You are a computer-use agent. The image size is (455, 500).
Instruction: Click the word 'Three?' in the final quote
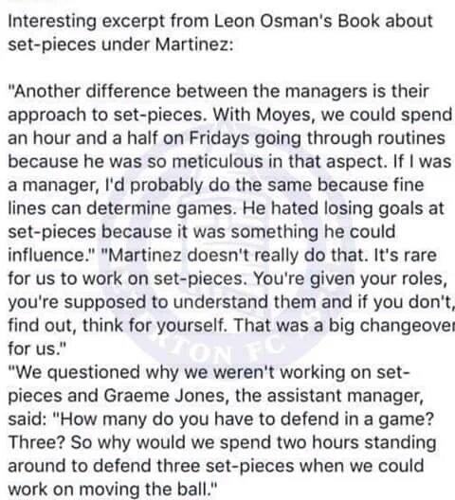[37, 442]
